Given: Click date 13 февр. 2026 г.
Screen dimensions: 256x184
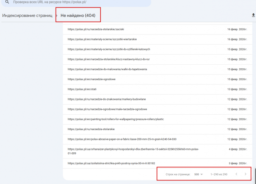Looking at the screenshot, I should tap(237, 89).
